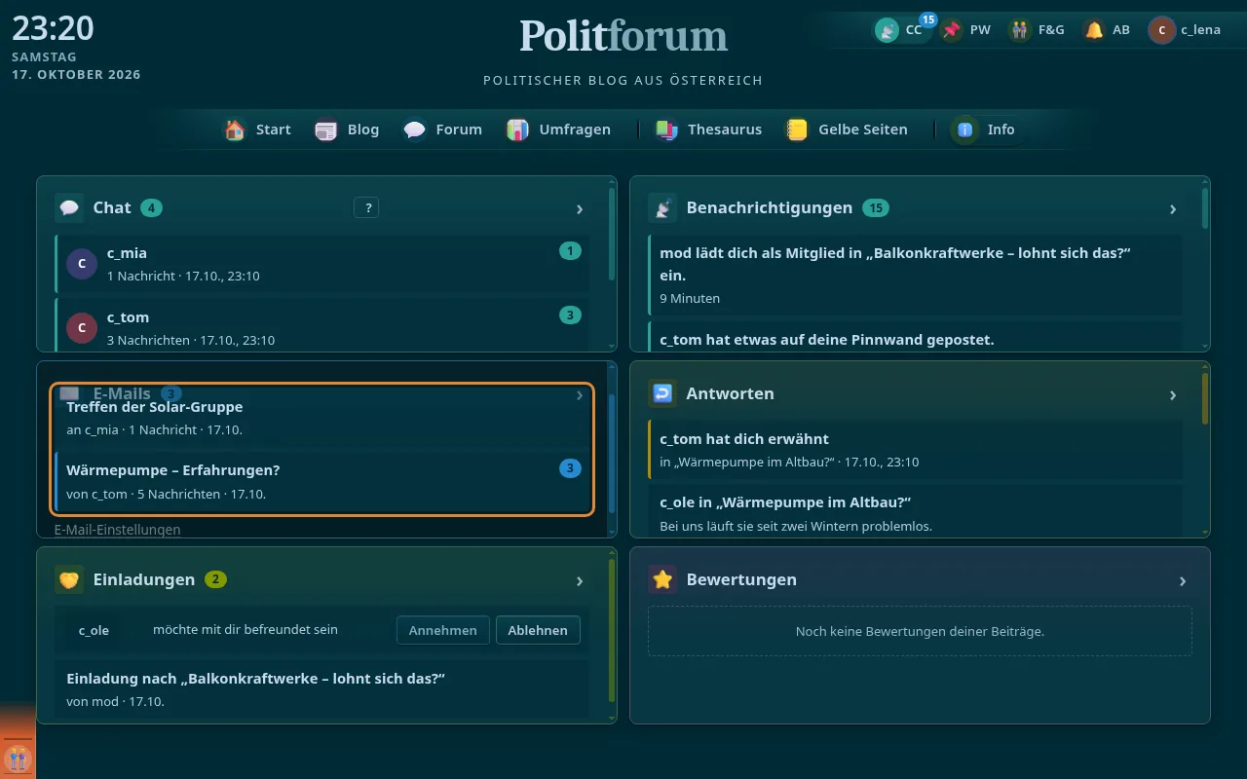
Task: Expand the Bewertungen panel chevron
Action: [x=1183, y=580]
